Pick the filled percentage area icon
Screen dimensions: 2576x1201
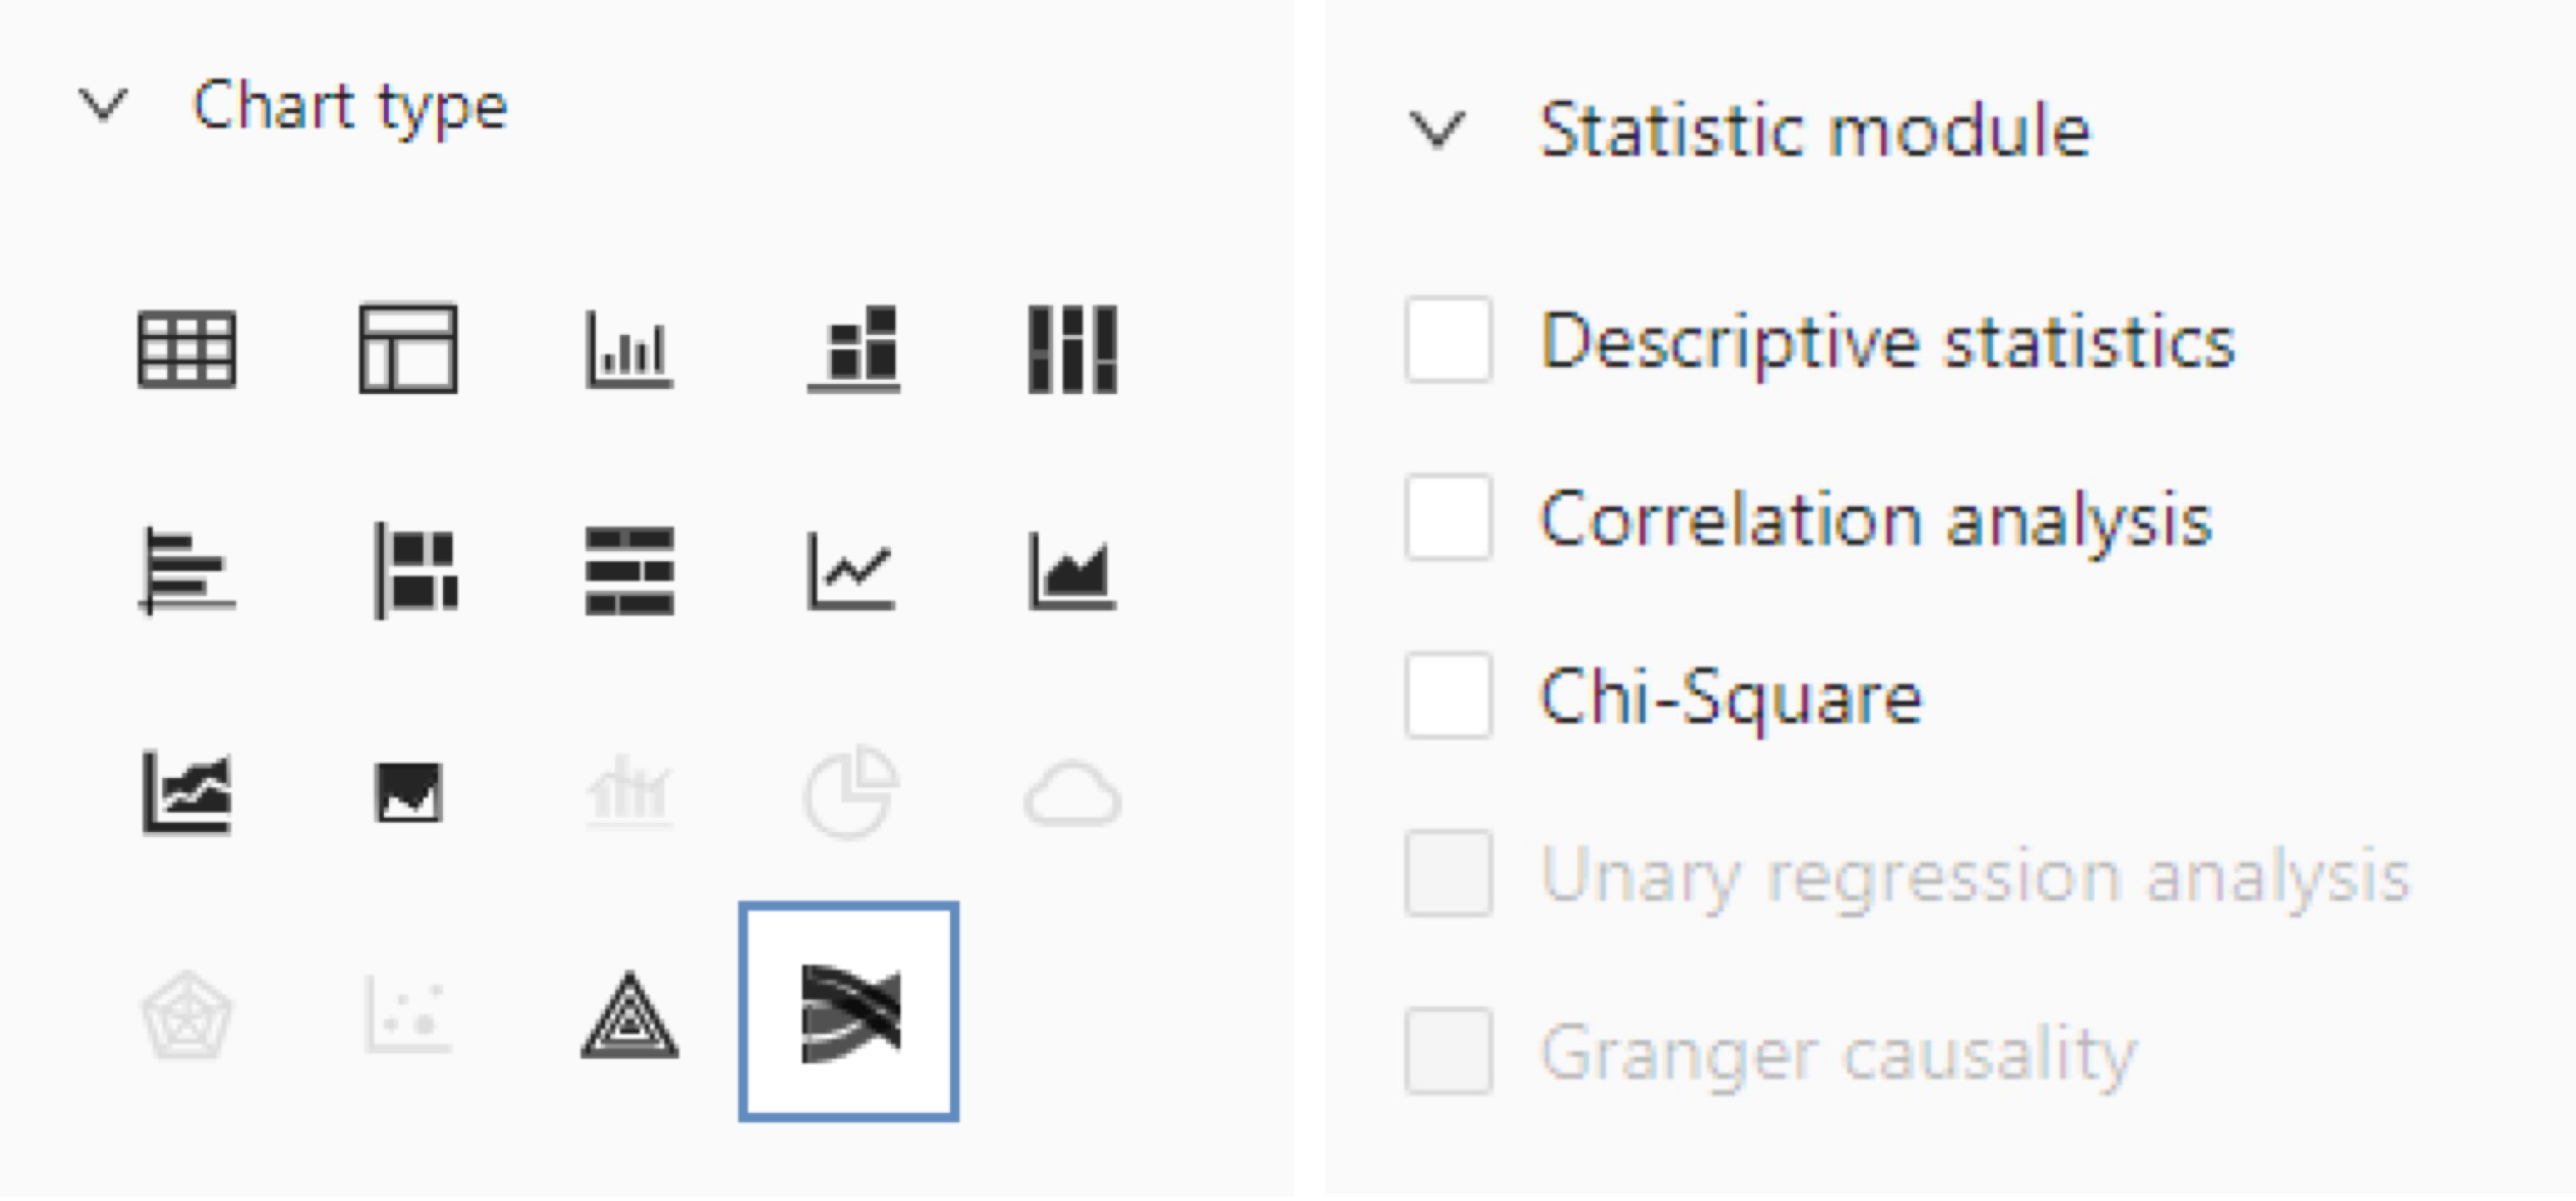click(x=408, y=792)
